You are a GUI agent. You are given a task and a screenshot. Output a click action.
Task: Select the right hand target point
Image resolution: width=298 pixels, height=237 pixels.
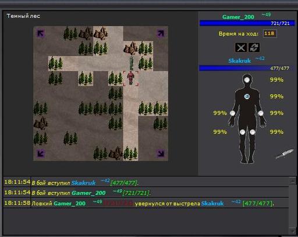coord(261,113)
